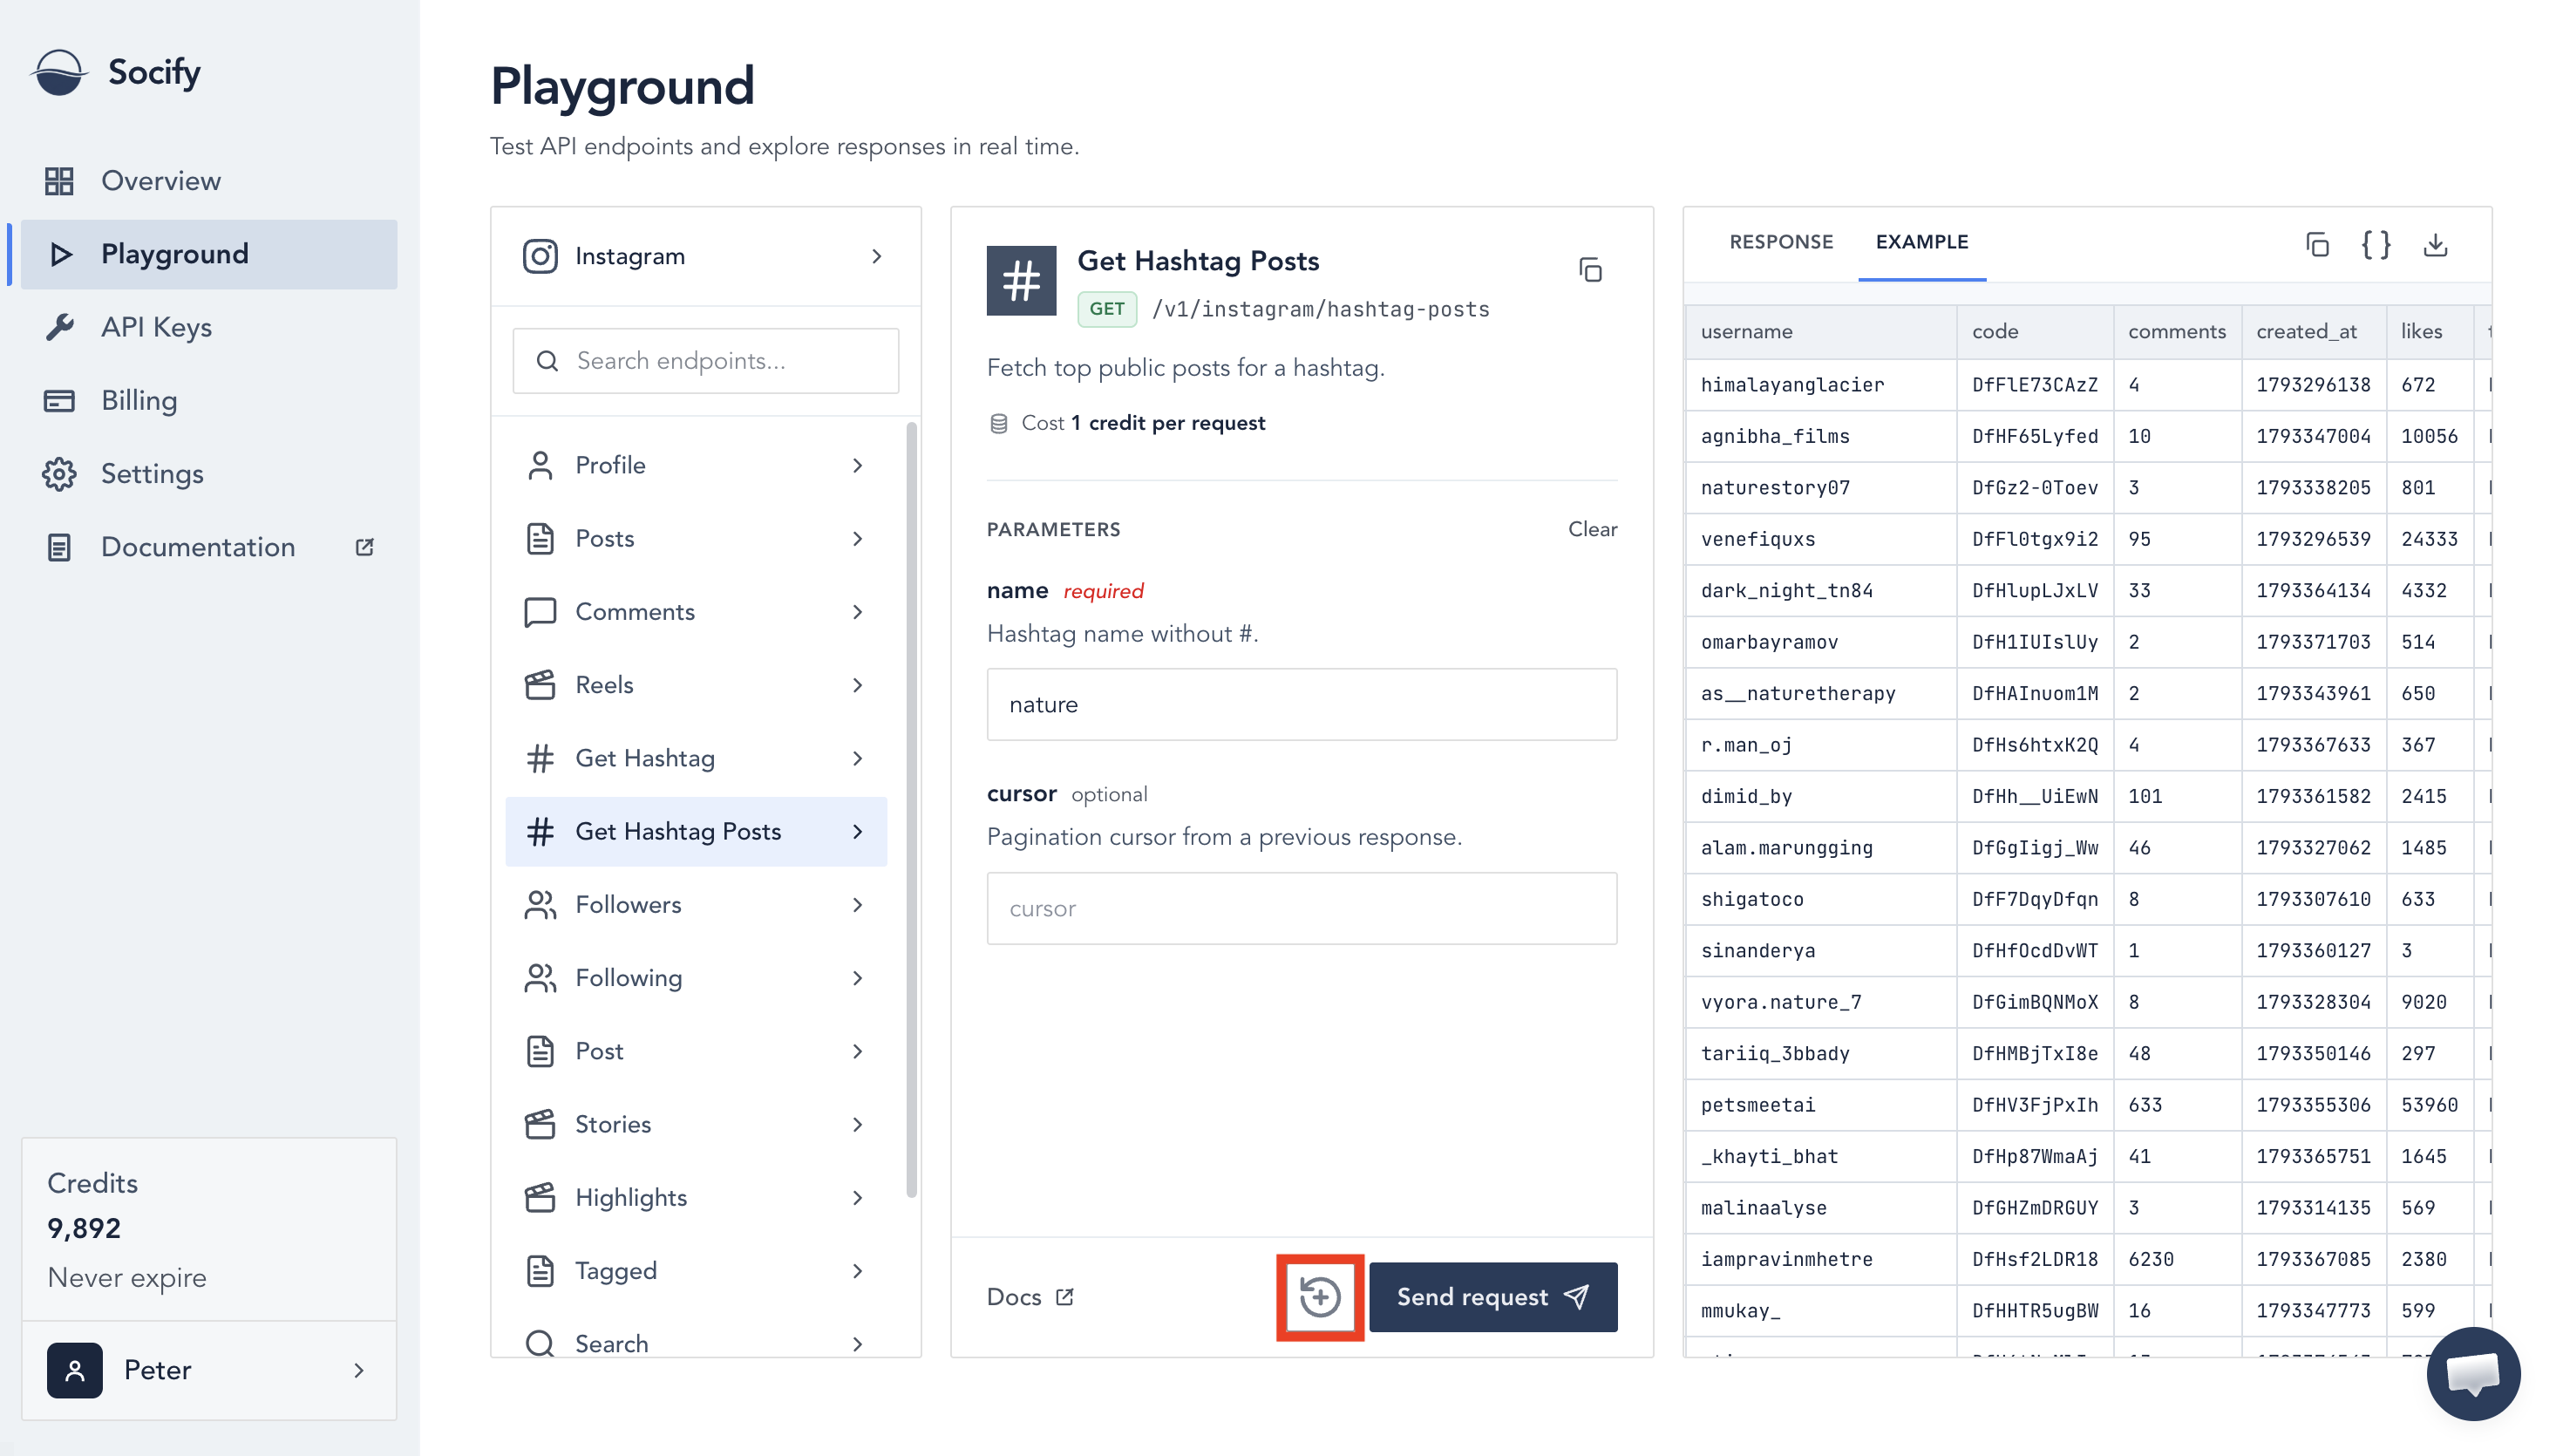Click the endpoint list scrollbar
Viewport: 2563px width, 1456px height.
point(911,810)
